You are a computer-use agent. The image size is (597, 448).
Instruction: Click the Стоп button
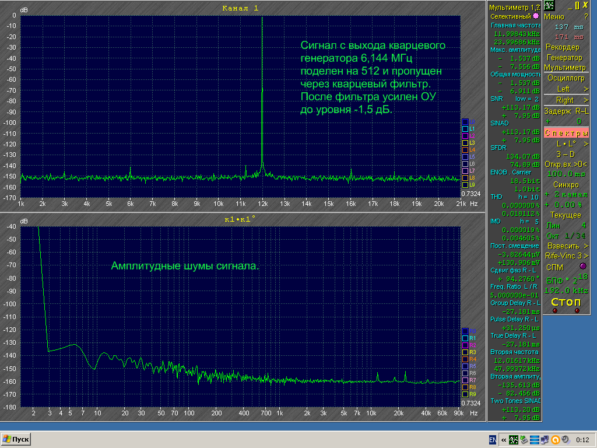click(x=566, y=303)
